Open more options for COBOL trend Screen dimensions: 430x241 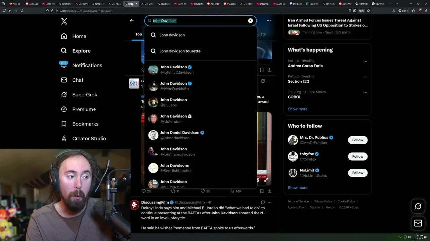pos(365,92)
